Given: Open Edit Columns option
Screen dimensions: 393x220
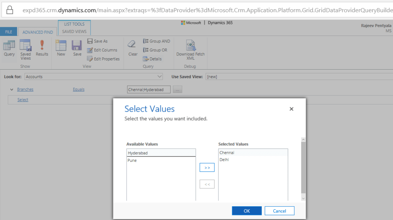Looking at the screenshot, I should coord(102,50).
